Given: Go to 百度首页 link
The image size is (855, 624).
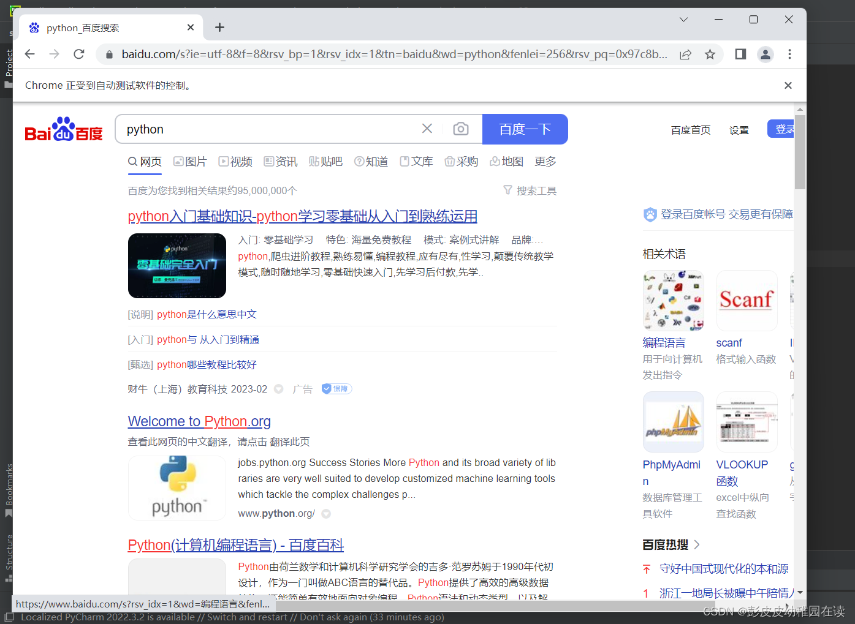Looking at the screenshot, I should click(691, 130).
